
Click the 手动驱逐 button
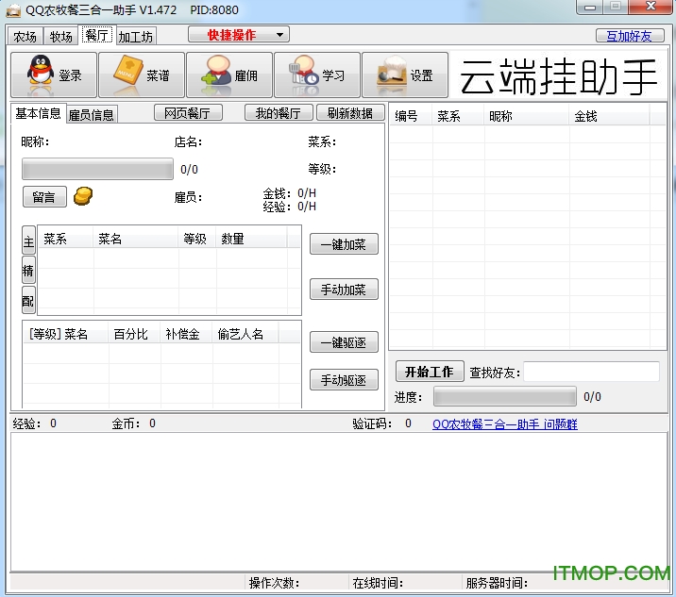[344, 380]
